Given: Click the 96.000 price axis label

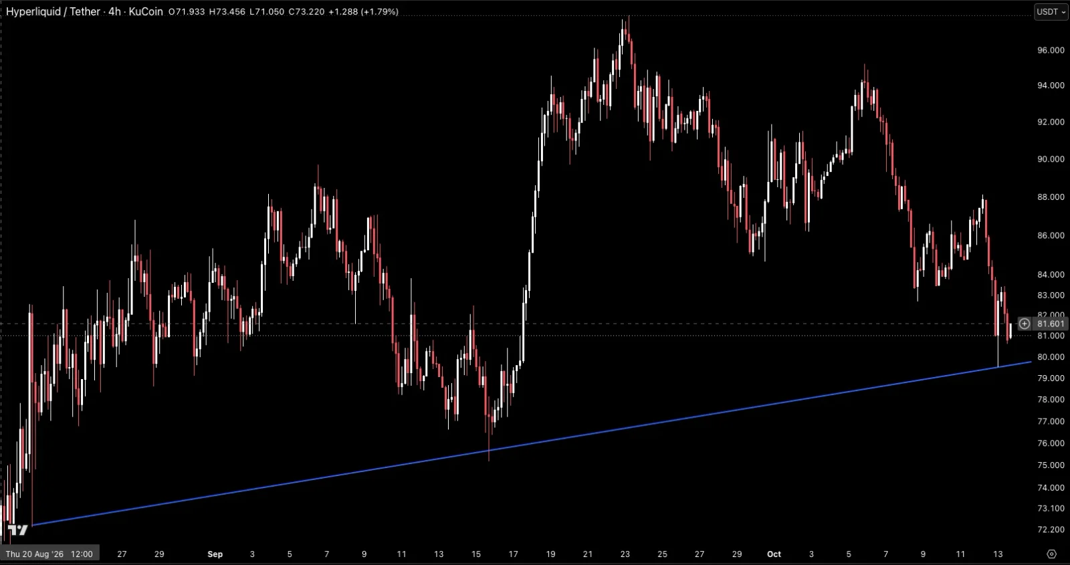Looking at the screenshot, I should click(1051, 50).
